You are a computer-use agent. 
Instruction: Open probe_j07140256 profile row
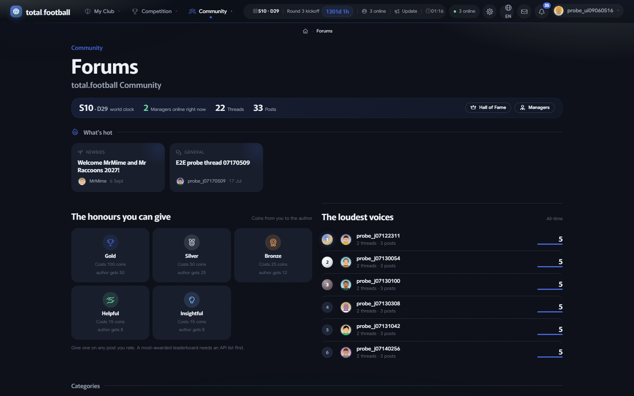(x=442, y=352)
